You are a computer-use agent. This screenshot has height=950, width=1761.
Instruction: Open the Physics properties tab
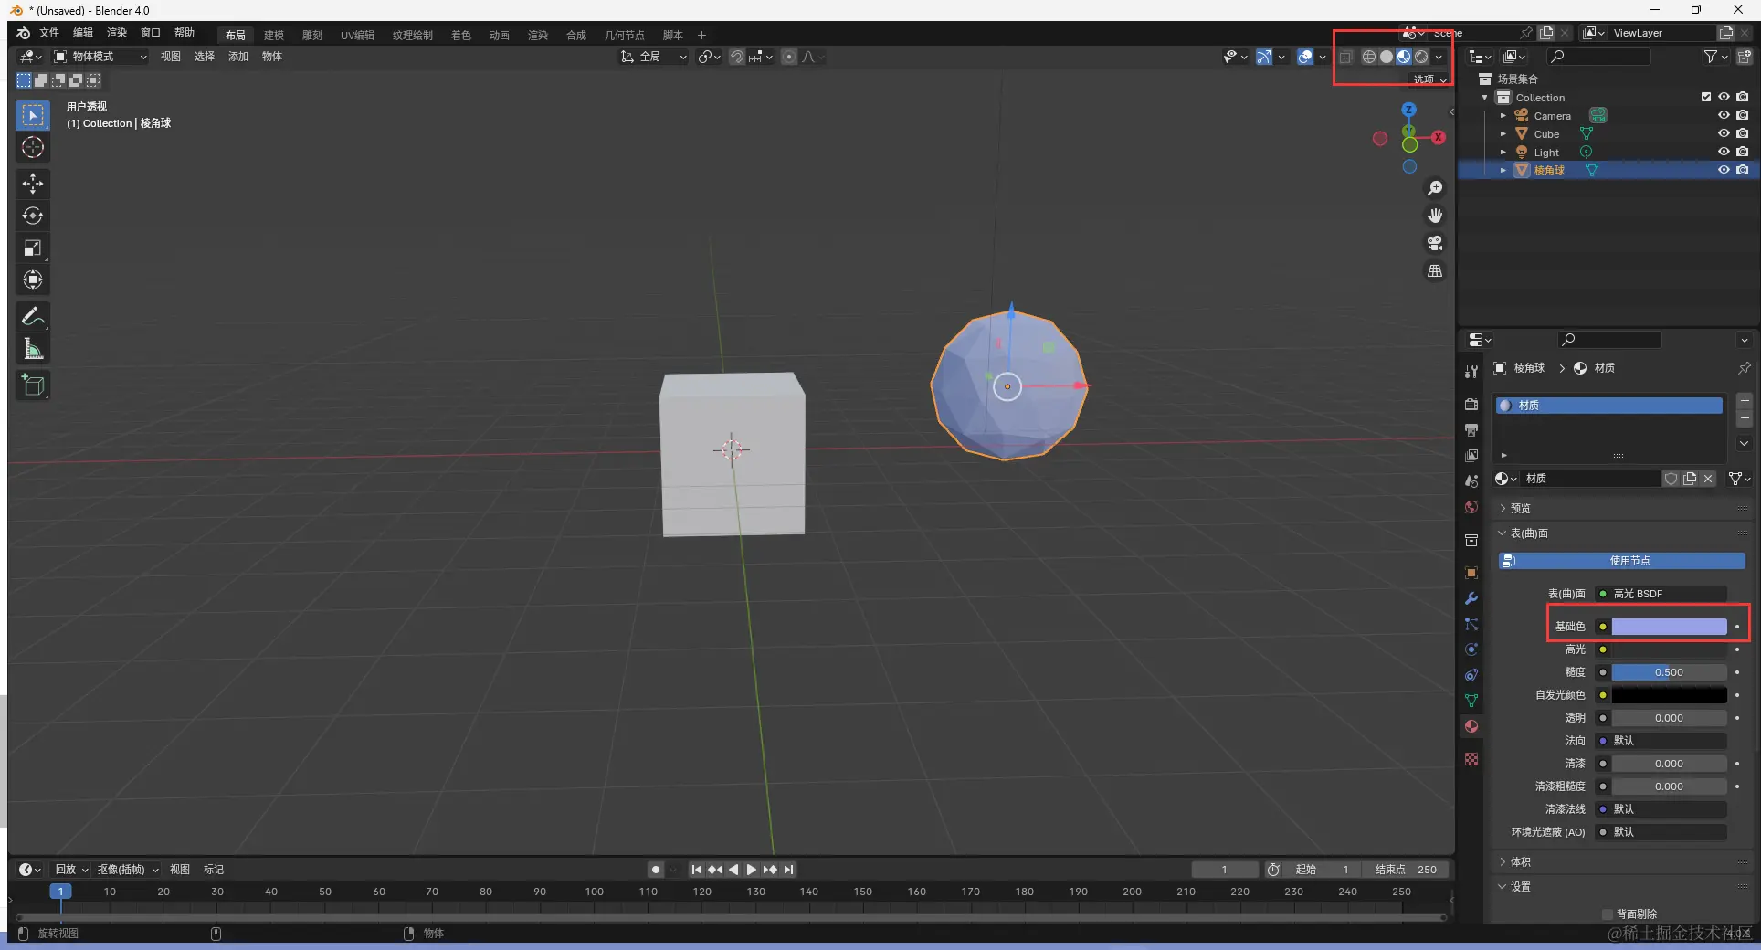click(x=1471, y=649)
